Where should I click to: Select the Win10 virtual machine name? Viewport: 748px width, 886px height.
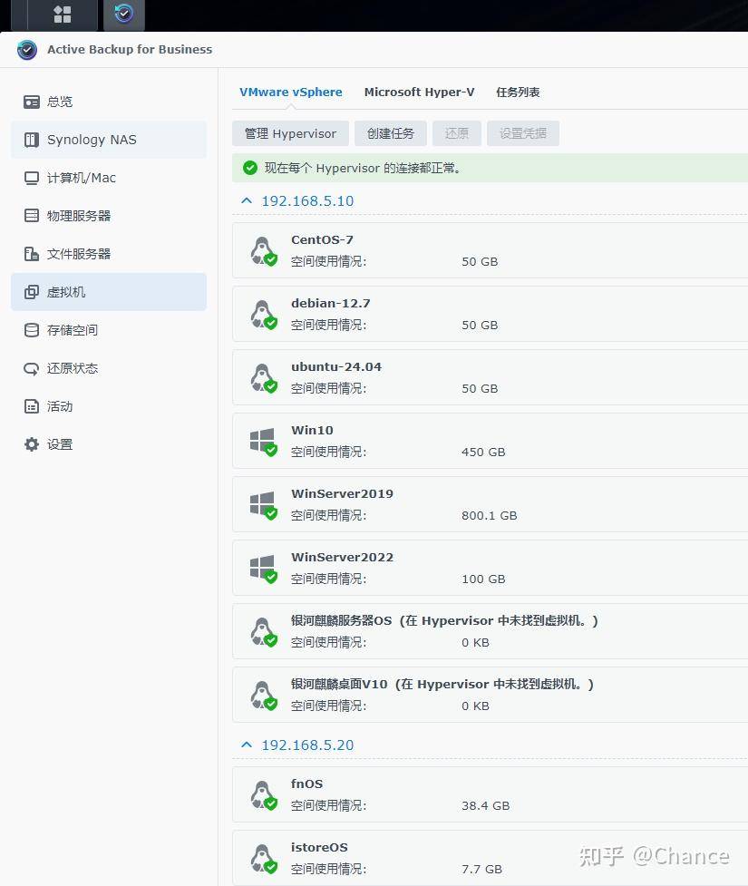pyautogui.click(x=312, y=430)
